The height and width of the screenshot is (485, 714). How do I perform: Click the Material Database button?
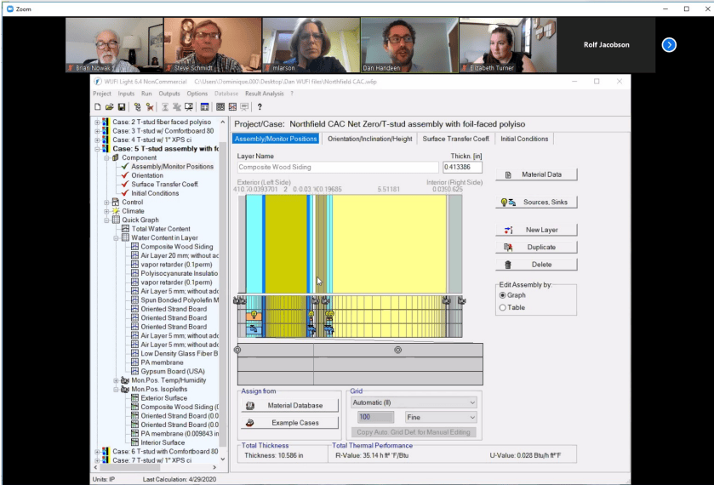[x=289, y=405]
